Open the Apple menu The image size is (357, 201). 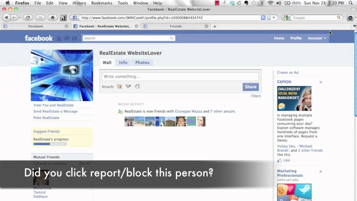coord(8,3)
